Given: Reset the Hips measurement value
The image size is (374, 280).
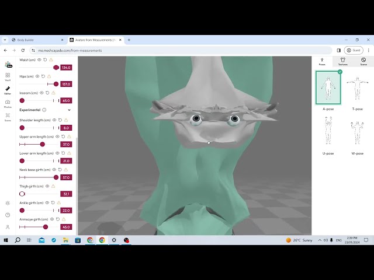Looking at the screenshot, I should point(43,76).
